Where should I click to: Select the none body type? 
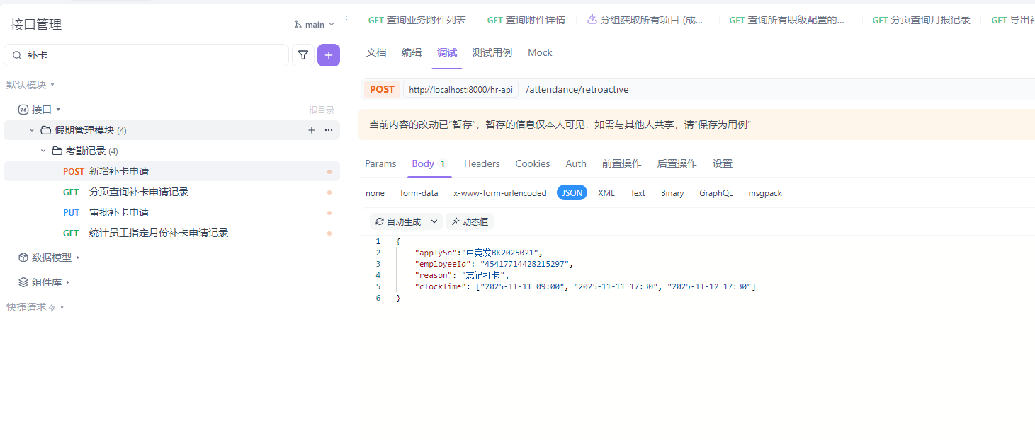[x=375, y=193]
